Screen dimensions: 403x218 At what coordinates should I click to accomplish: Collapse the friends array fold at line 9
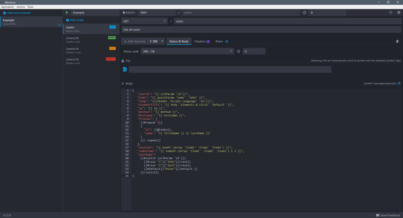(x=130, y=119)
